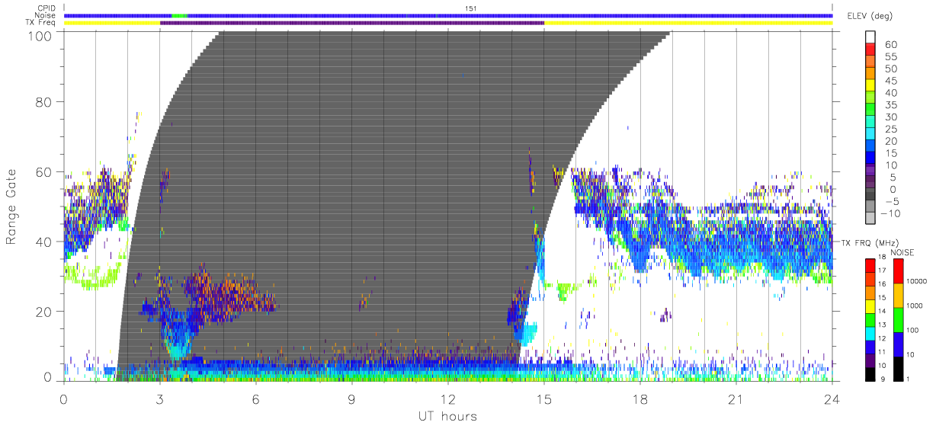This screenshot has height=432, width=936.
Task: Click the CPID label at top left
Action: (x=46, y=8)
